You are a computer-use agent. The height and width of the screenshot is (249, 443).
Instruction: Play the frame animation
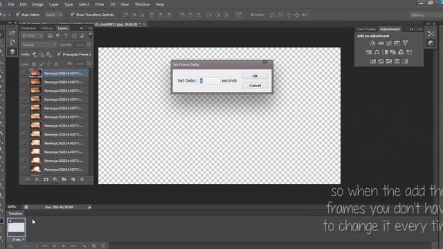click(64, 246)
